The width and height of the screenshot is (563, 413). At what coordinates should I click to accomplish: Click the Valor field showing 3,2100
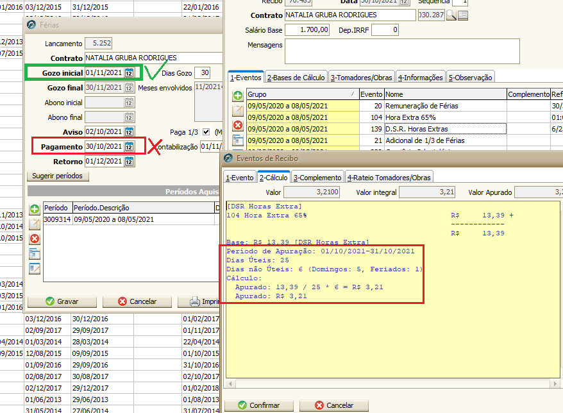click(x=312, y=192)
